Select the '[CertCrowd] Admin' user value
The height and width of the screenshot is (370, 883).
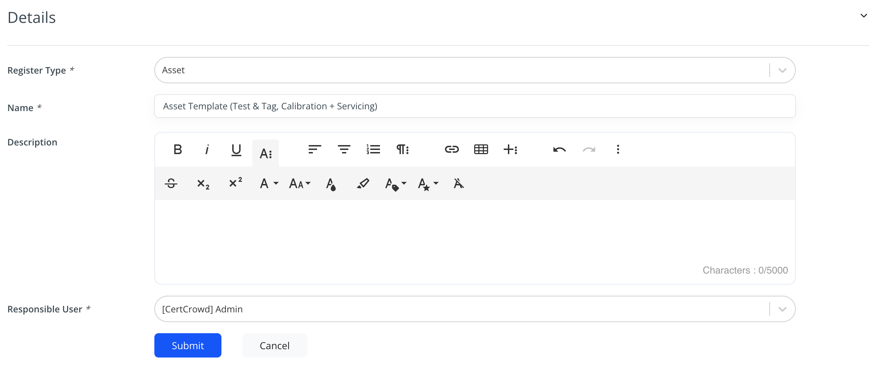coord(202,309)
